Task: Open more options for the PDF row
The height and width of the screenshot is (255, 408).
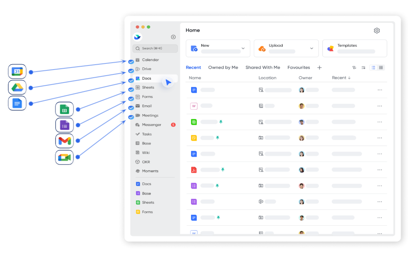Action: pyautogui.click(x=379, y=170)
